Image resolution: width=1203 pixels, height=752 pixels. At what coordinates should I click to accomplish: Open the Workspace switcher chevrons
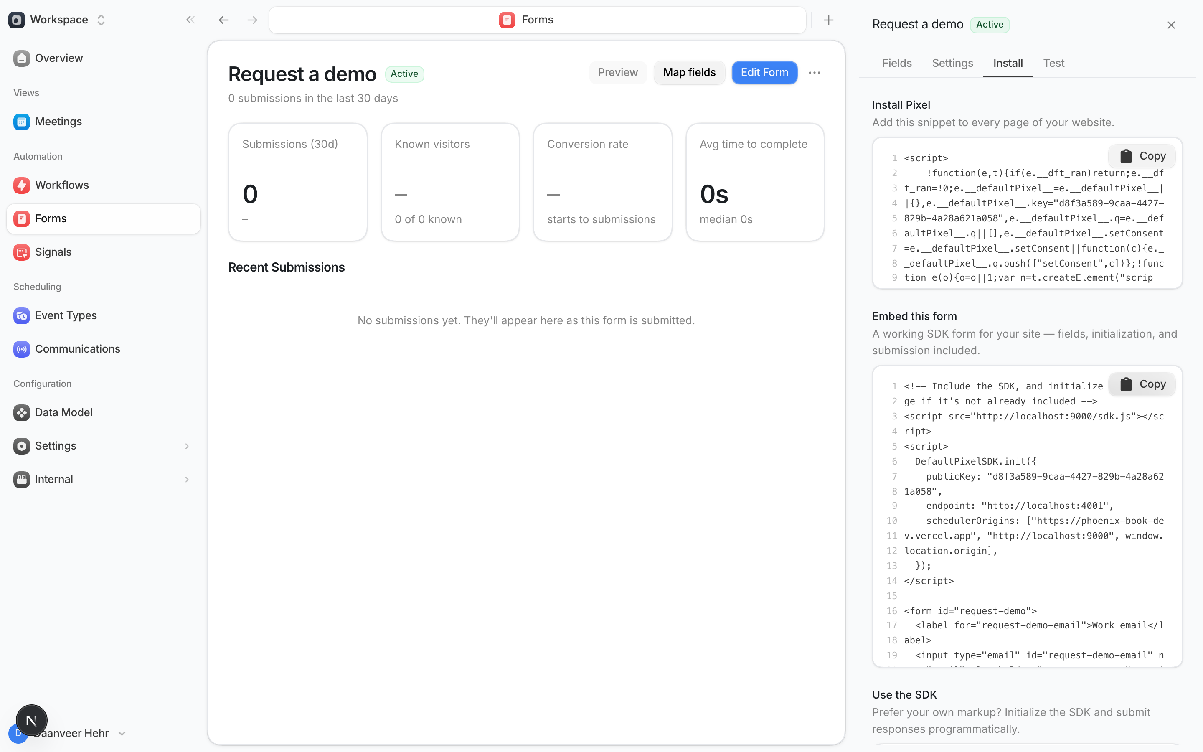(101, 20)
